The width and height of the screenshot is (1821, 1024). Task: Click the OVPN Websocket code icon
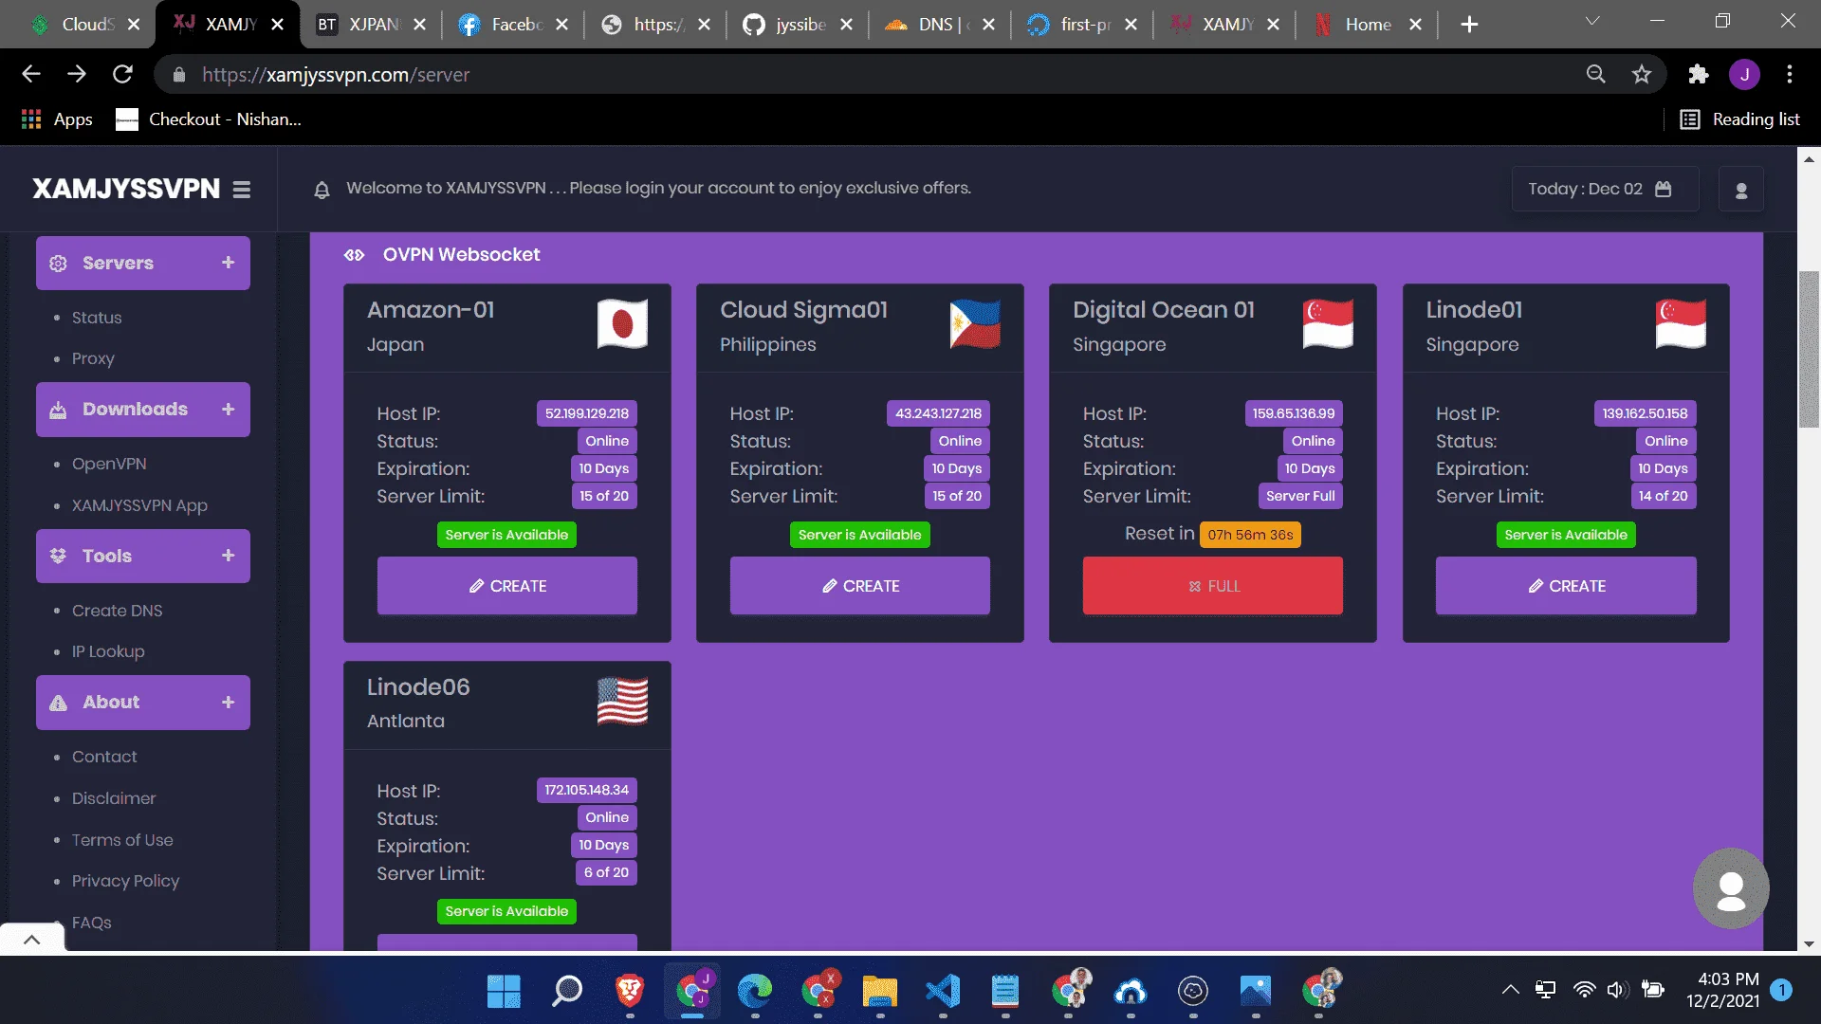[354, 255]
